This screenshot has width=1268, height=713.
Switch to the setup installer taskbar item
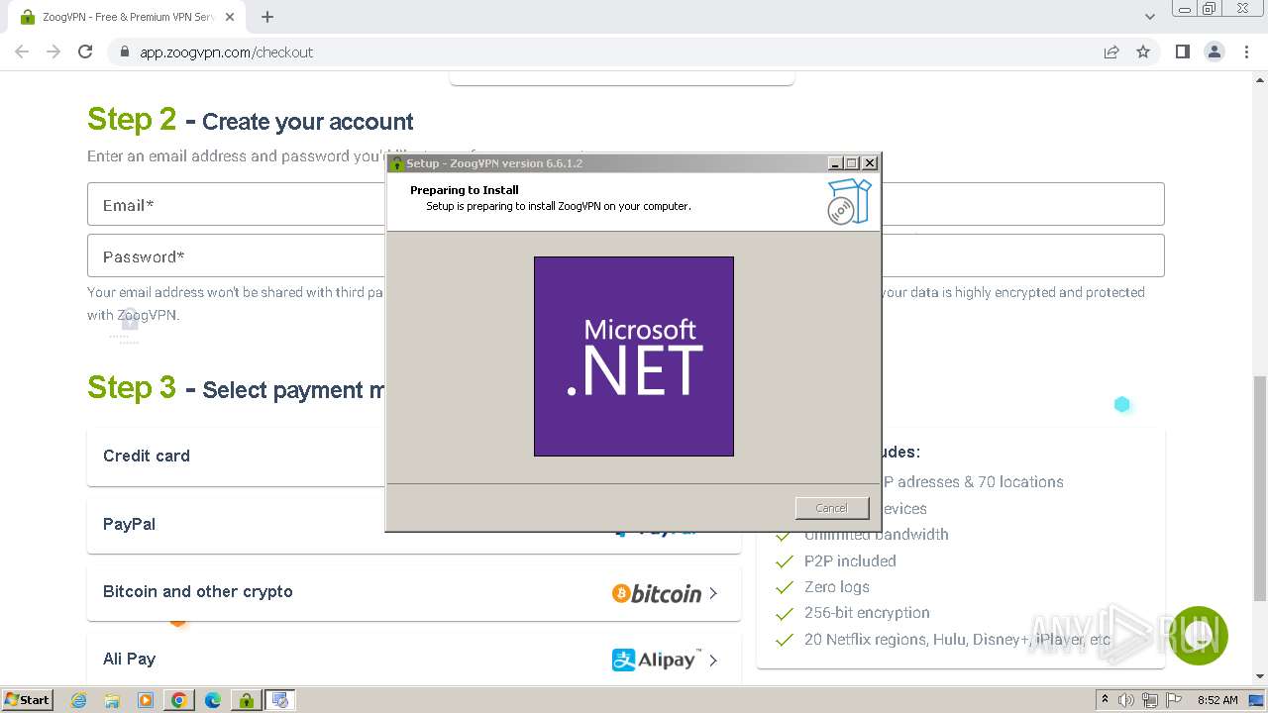(x=280, y=700)
